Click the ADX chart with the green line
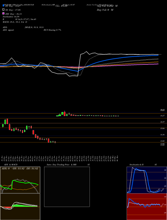Screen dimensions: 167x220 [20, 180]
